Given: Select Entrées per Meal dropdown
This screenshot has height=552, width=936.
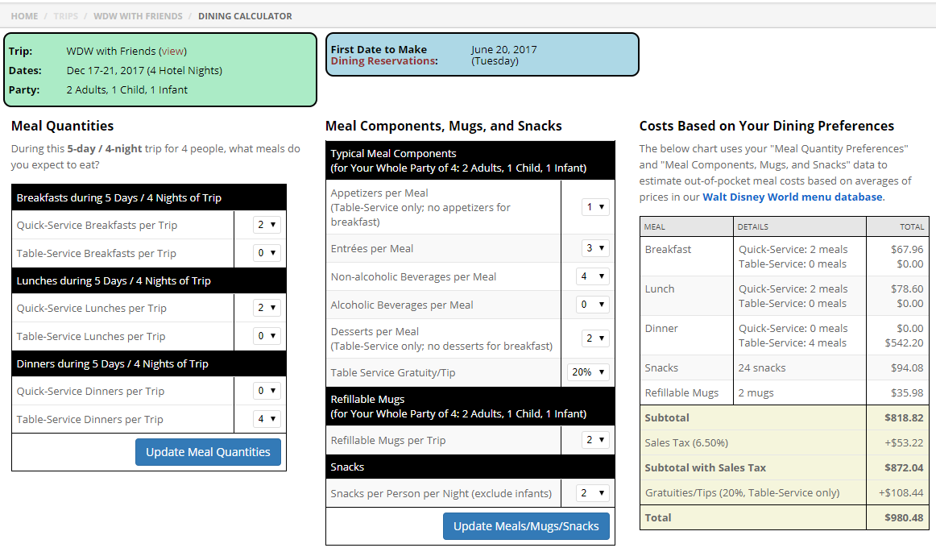Looking at the screenshot, I should coord(595,248).
